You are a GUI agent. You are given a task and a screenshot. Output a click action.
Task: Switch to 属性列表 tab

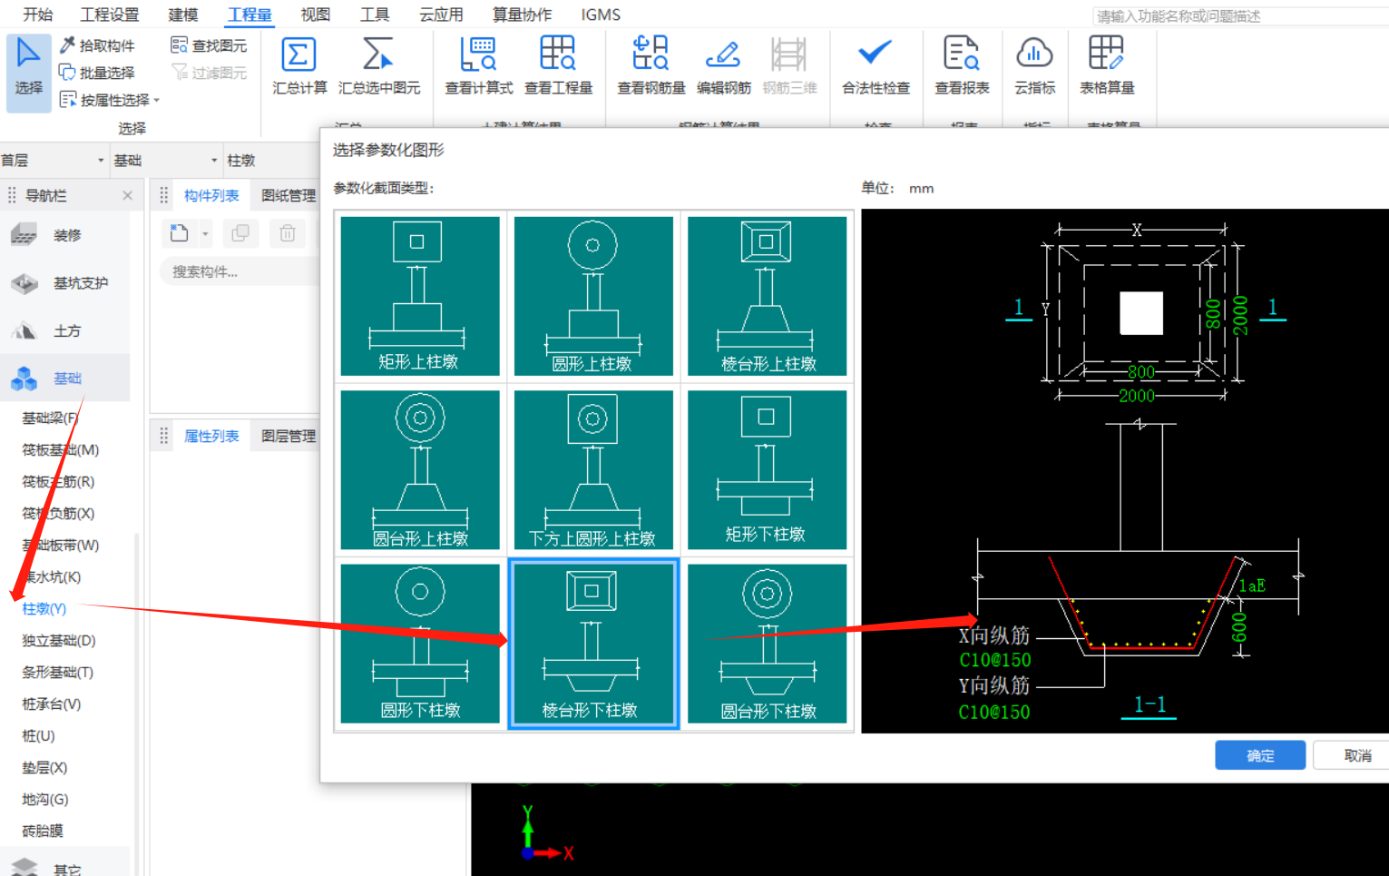pyautogui.click(x=211, y=436)
